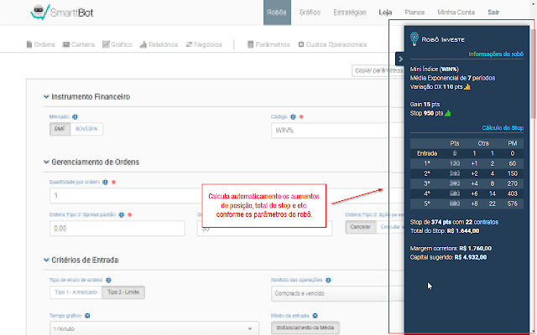Image resolution: width=537 pixels, height=335 pixels.
Task: Click the info icon next to Mercado
Action: 75,117
